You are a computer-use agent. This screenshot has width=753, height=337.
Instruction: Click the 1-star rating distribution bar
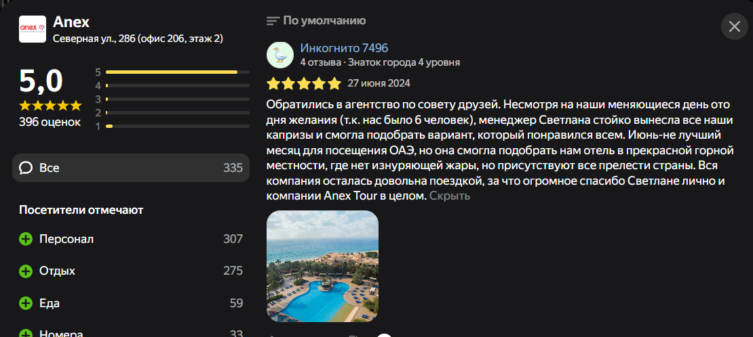[171, 126]
